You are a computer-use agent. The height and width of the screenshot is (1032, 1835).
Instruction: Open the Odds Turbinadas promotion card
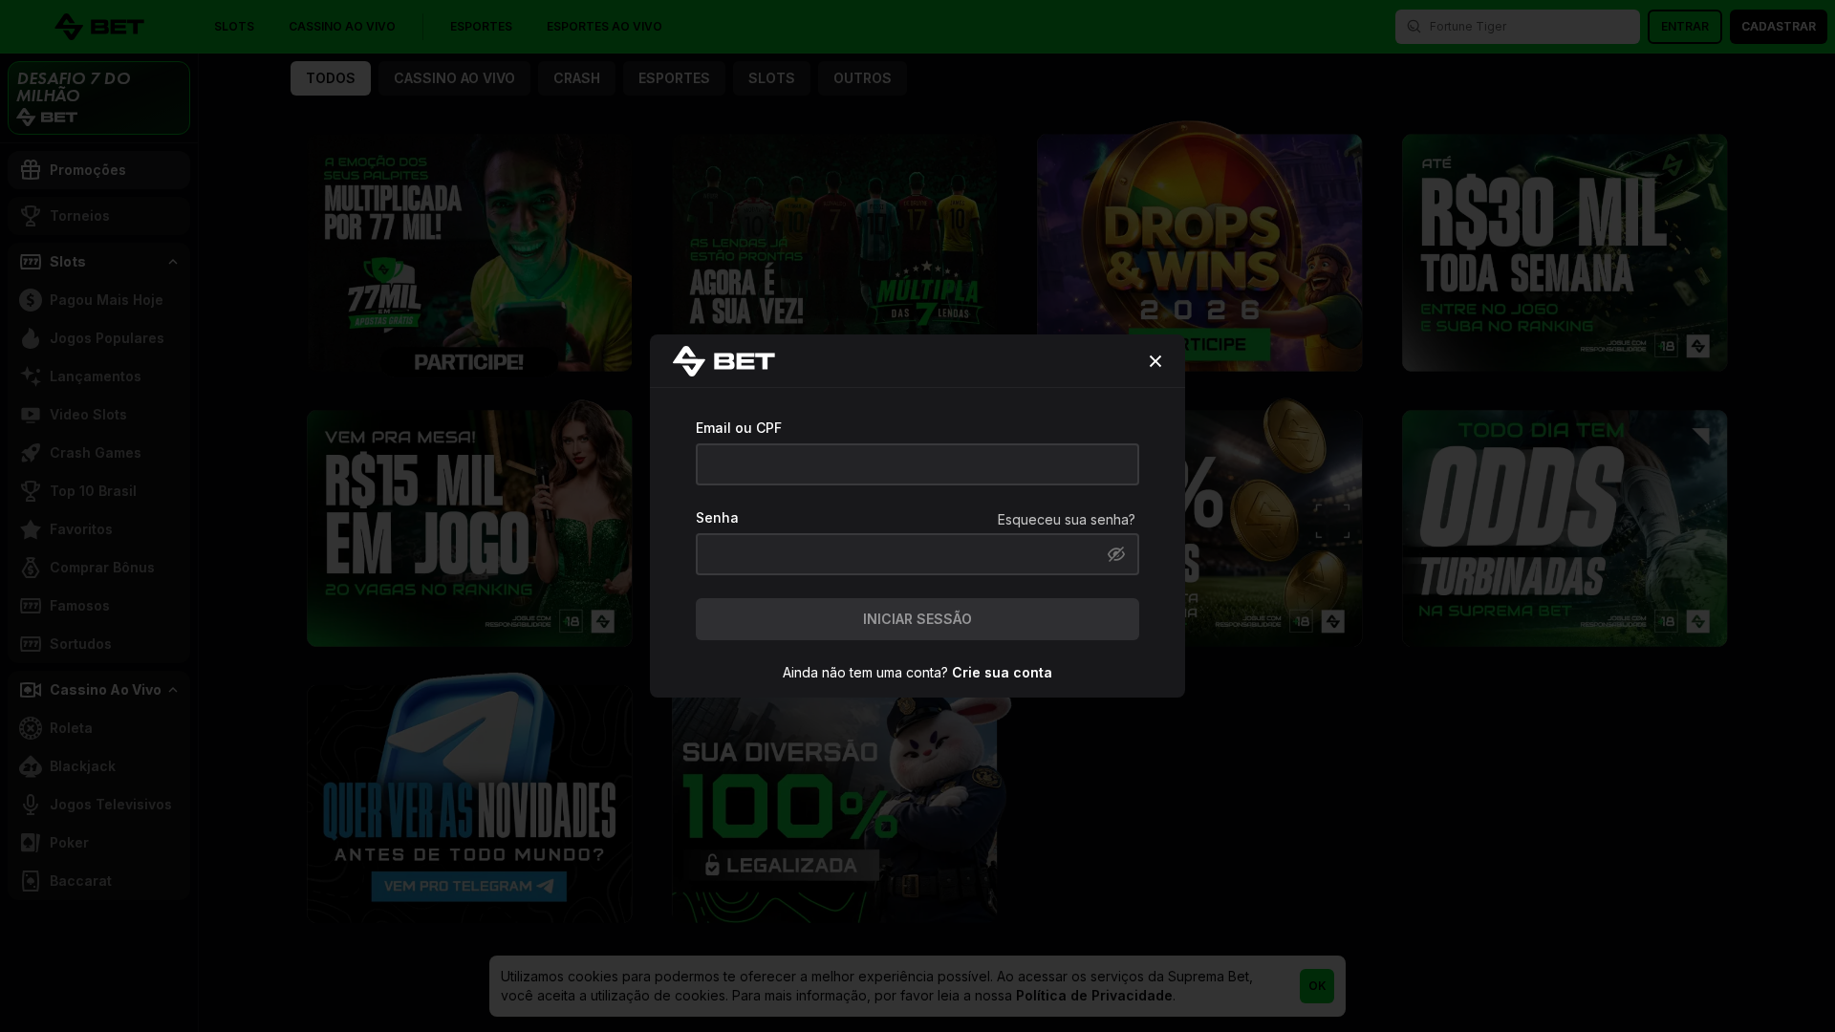click(1565, 528)
